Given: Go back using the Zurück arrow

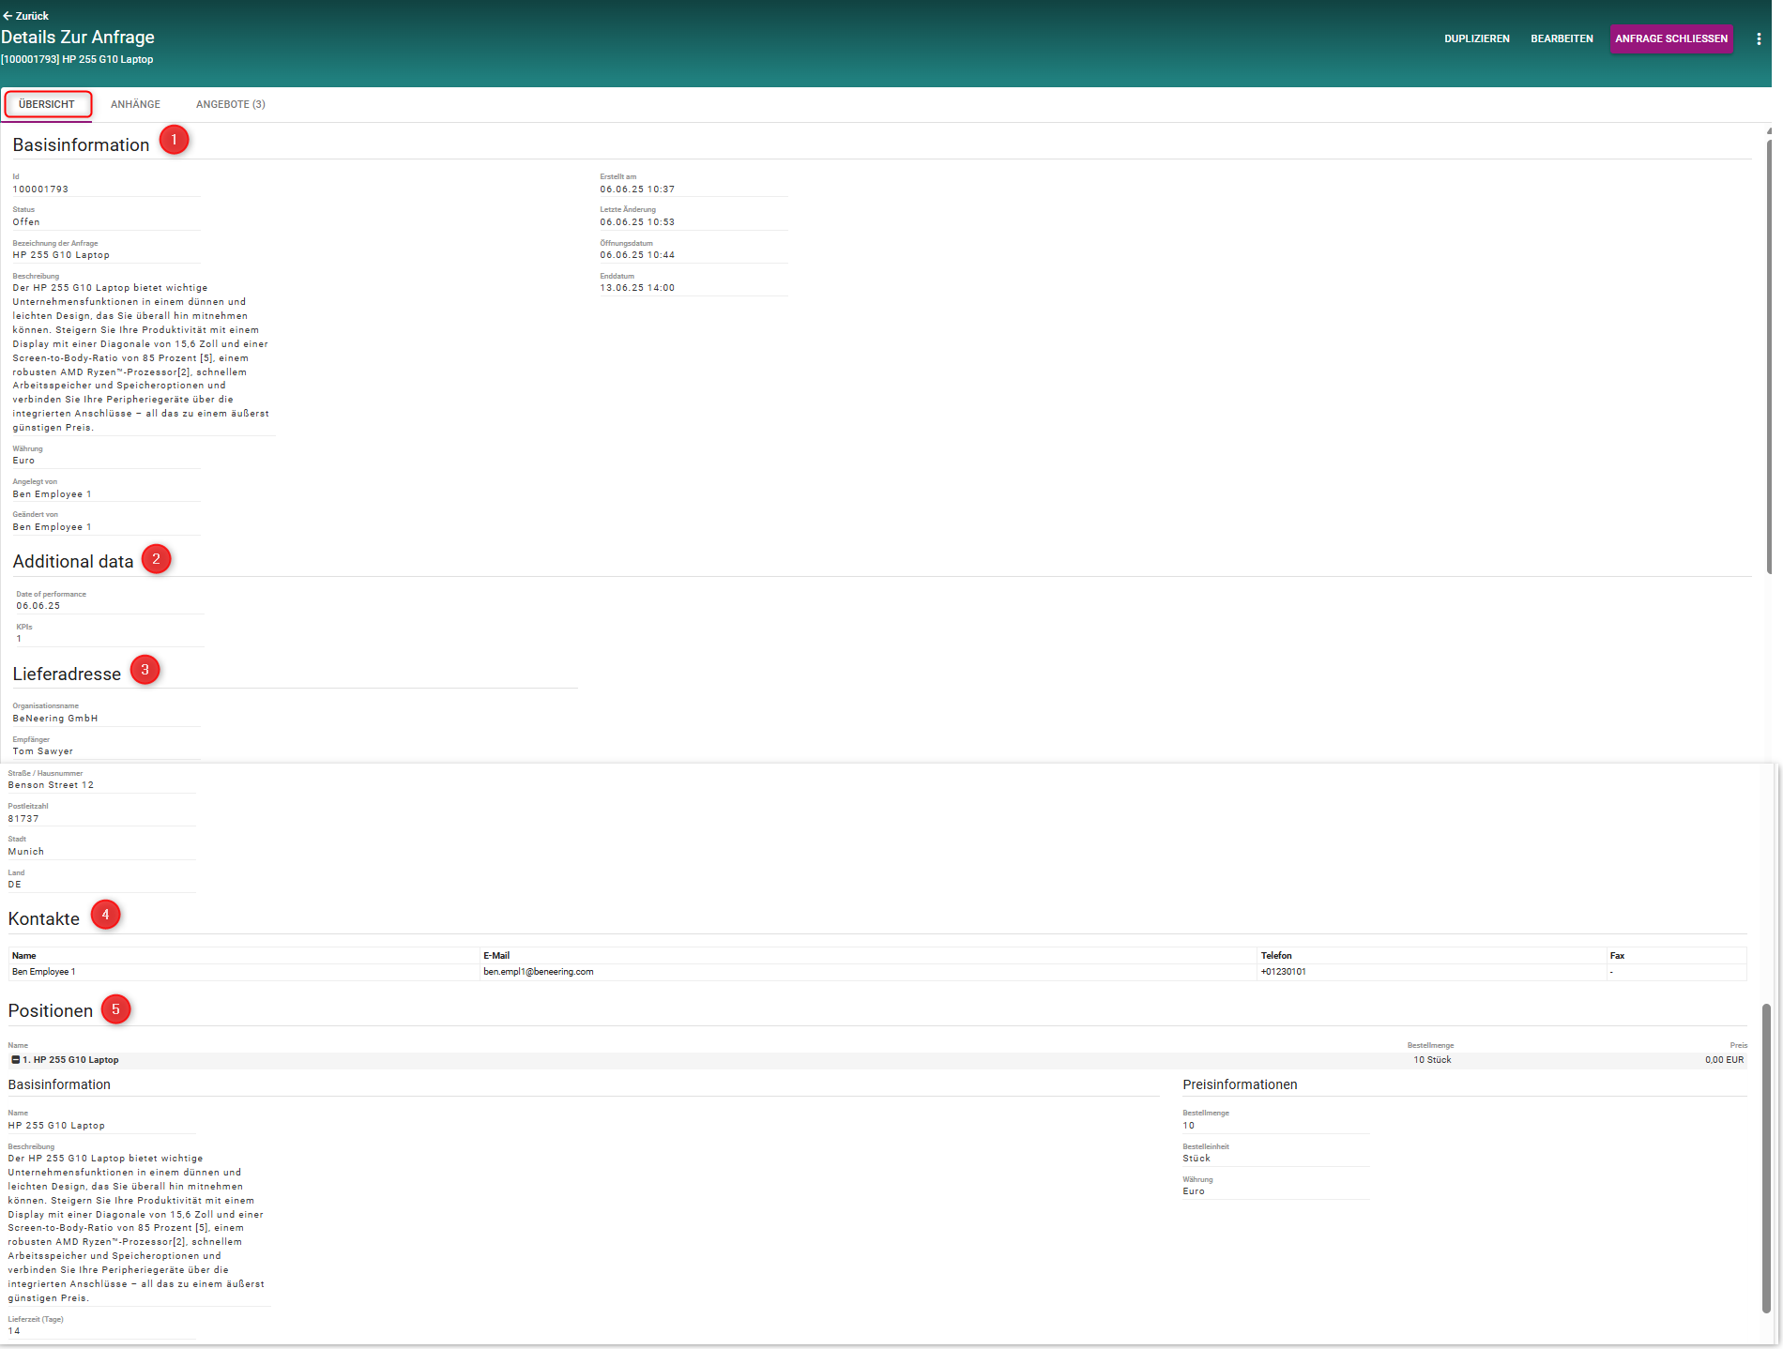Looking at the screenshot, I should [x=25, y=16].
